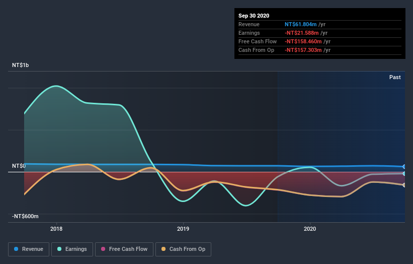Click the -NT$21.588m earnings value

(x=302, y=33)
